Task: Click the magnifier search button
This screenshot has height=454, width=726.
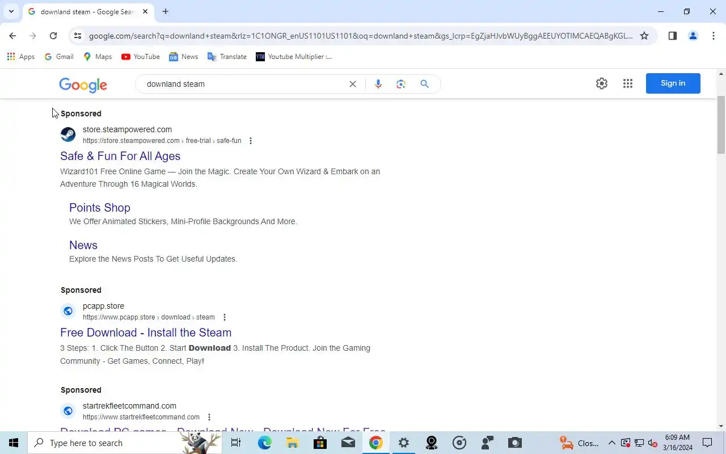Action: point(424,84)
